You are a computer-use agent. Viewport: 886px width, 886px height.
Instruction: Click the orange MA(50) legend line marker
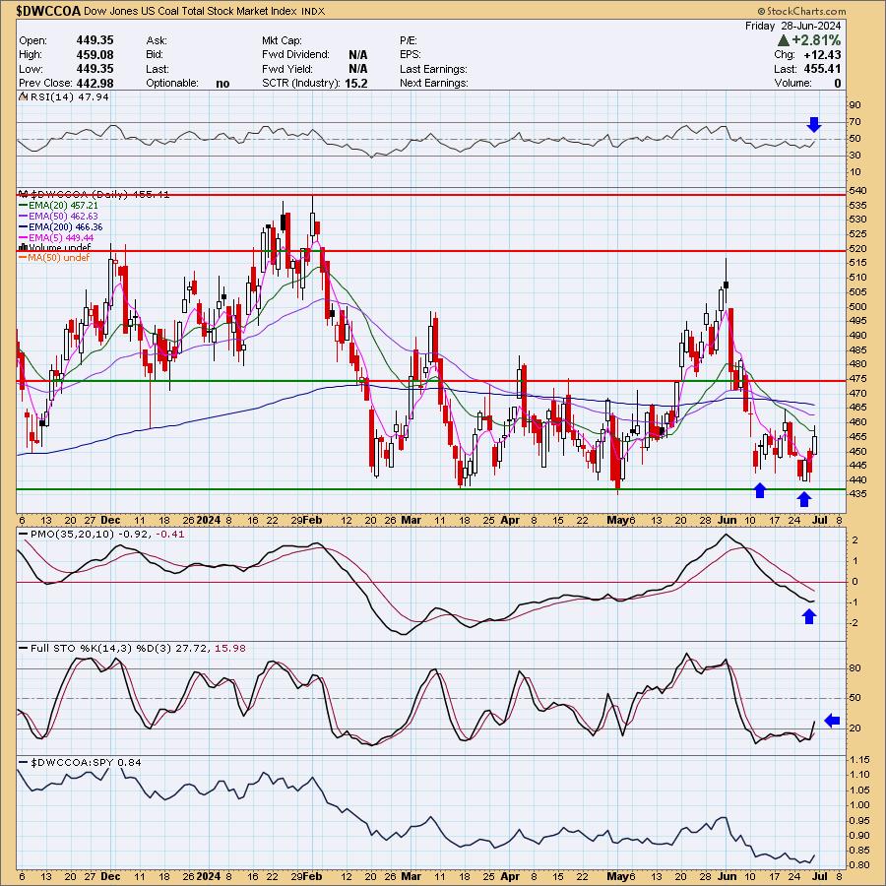24,258
